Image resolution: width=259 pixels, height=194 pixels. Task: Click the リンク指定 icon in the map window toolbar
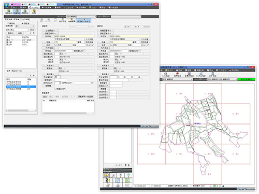click(x=166, y=75)
